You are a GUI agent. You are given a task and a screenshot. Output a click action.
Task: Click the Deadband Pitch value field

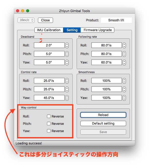[x=49, y=54]
